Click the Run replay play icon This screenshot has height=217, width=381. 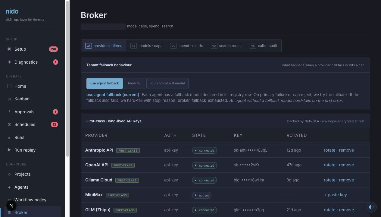[x=9, y=150]
